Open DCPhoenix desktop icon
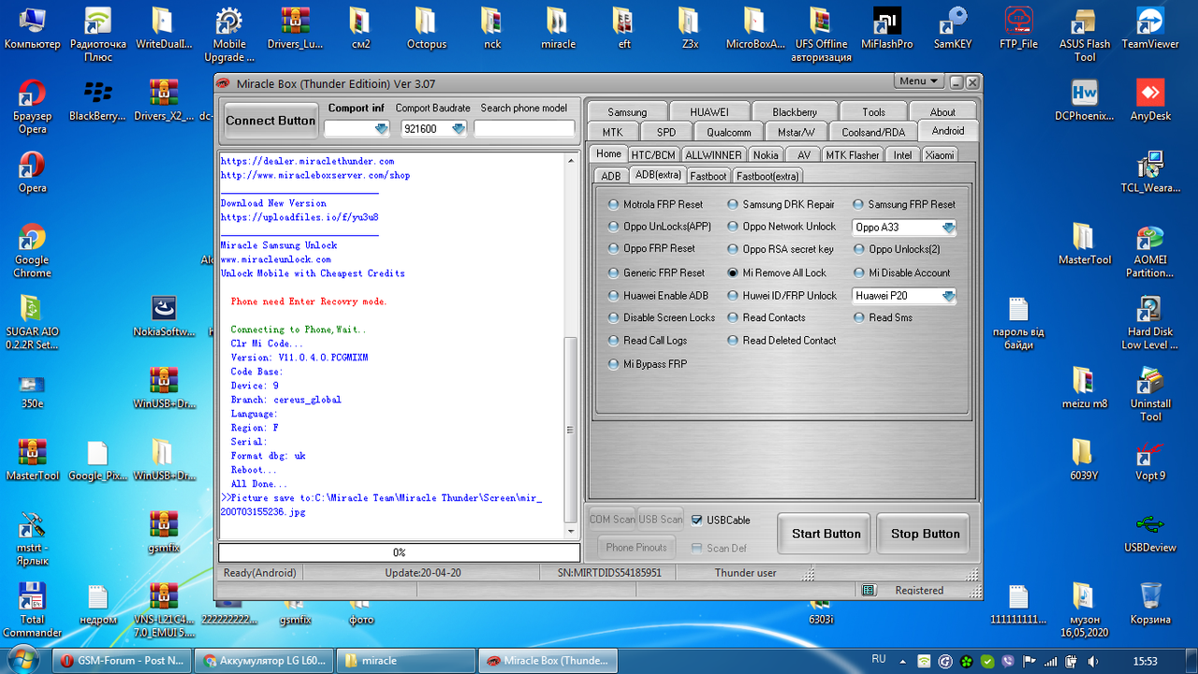The width and height of the screenshot is (1198, 674). tap(1085, 100)
